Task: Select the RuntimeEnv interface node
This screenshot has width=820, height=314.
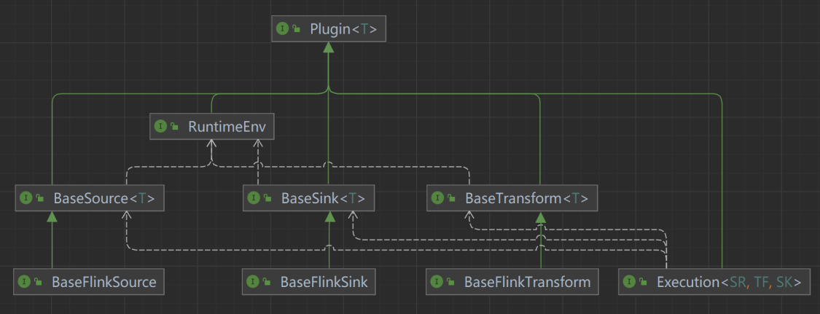Action: pyautogui.click(x=212, y=126)
